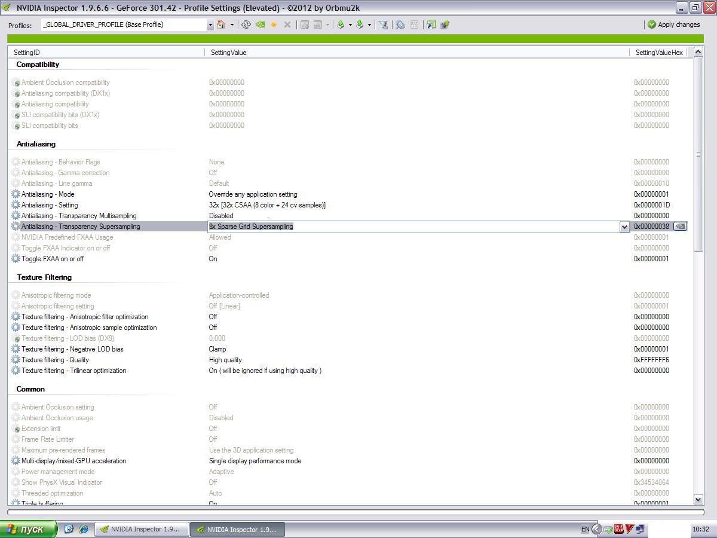Create a new profile with sun icon
Viewport: 717px width, 538px height.
pyautogui.click(x=274, y=25)
